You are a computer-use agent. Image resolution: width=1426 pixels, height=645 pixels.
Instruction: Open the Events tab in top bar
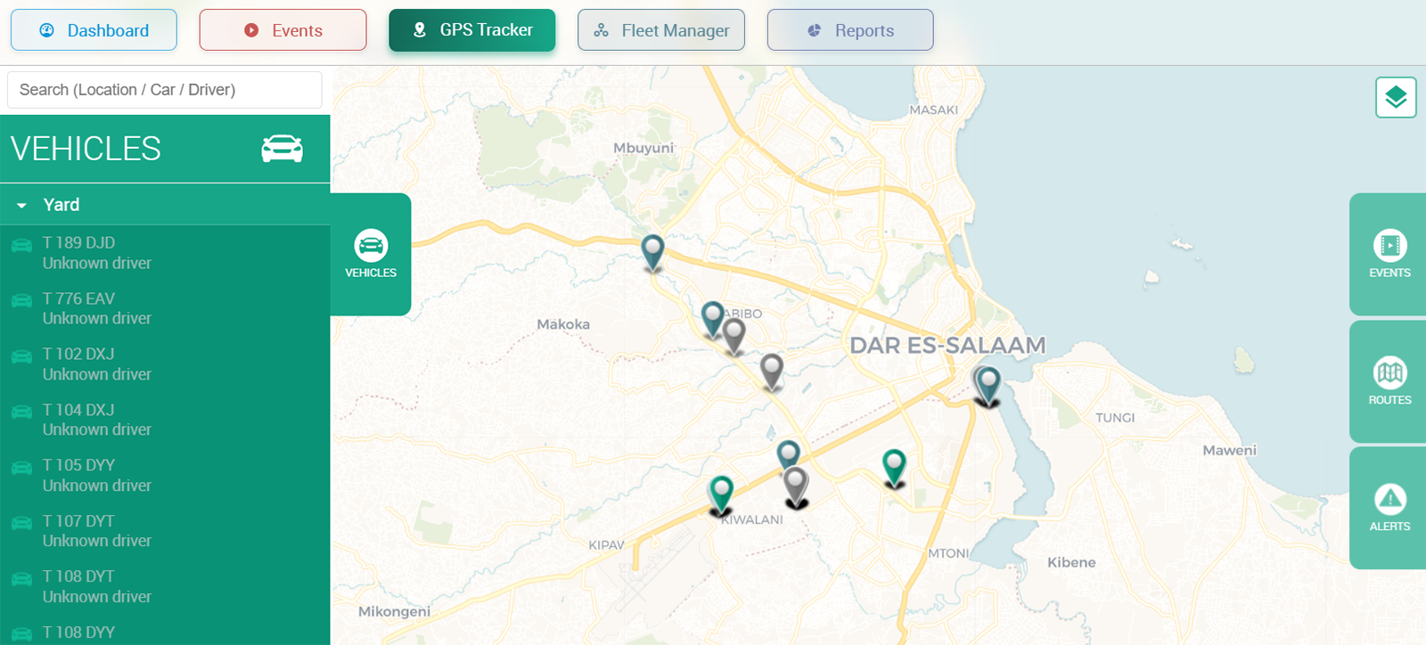pyautogui.click(x=283, y=30)
